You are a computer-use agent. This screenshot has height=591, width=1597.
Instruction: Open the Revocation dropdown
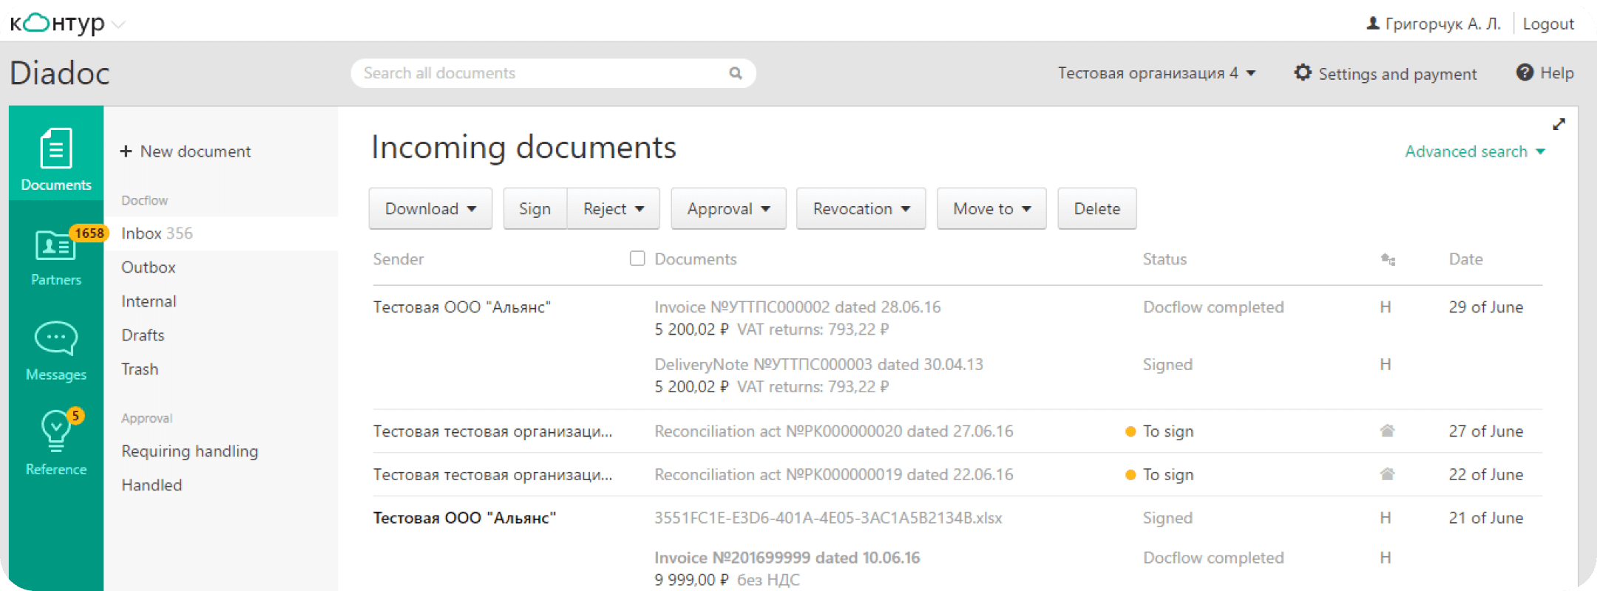point(861,209)
